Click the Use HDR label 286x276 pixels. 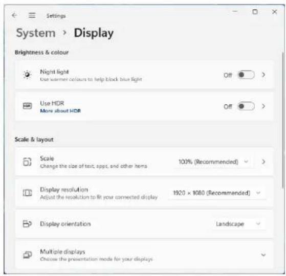(x=52, y=103)
